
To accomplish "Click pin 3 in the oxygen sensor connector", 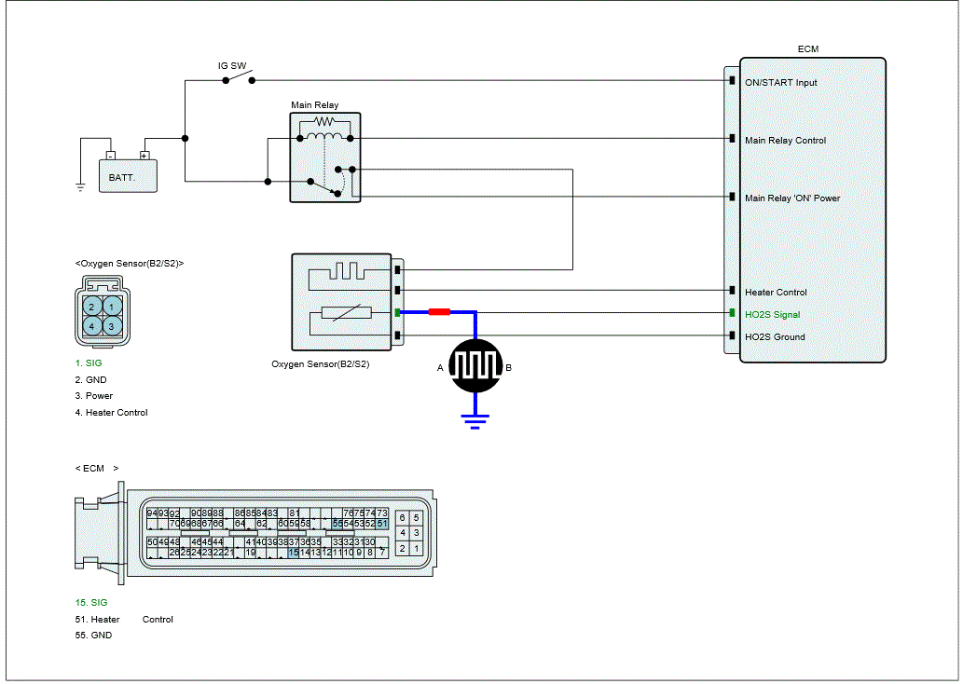I will 112,326.
